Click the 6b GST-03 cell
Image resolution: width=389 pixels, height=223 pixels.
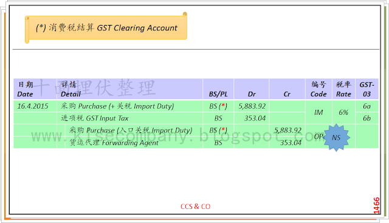[x=367, y=118]
